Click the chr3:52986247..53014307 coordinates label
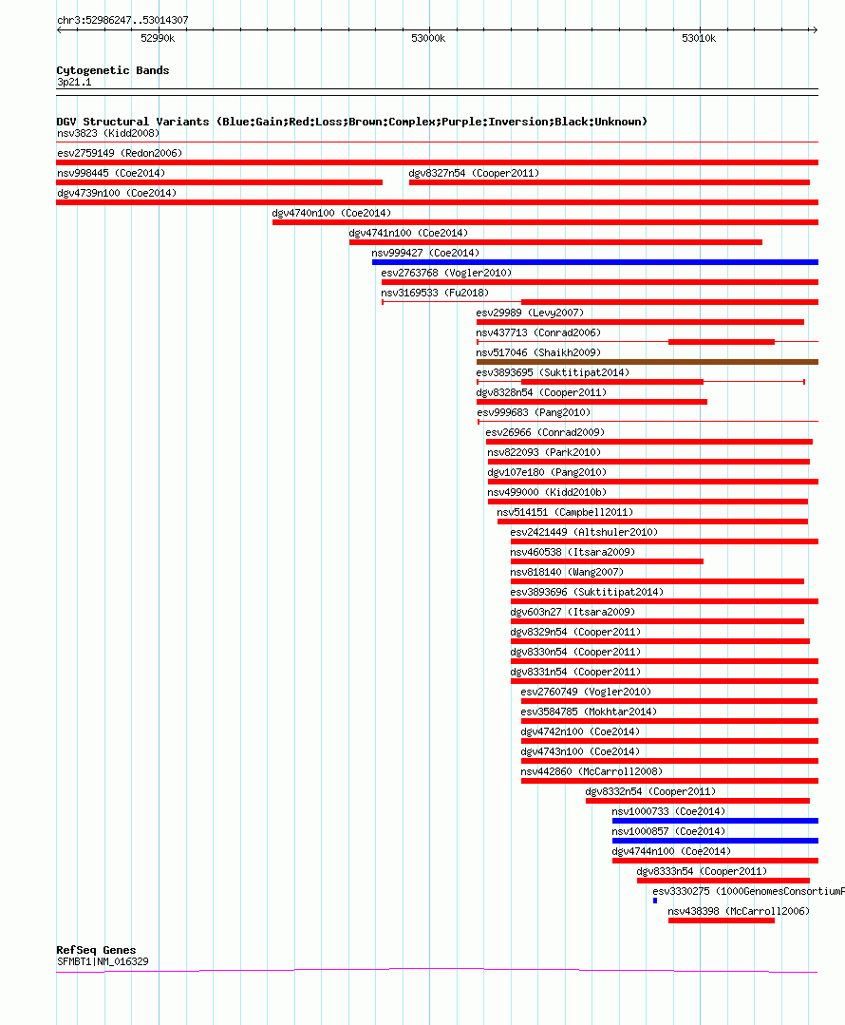The width and height of the screenshot is (845, 1025). point(122,20)
